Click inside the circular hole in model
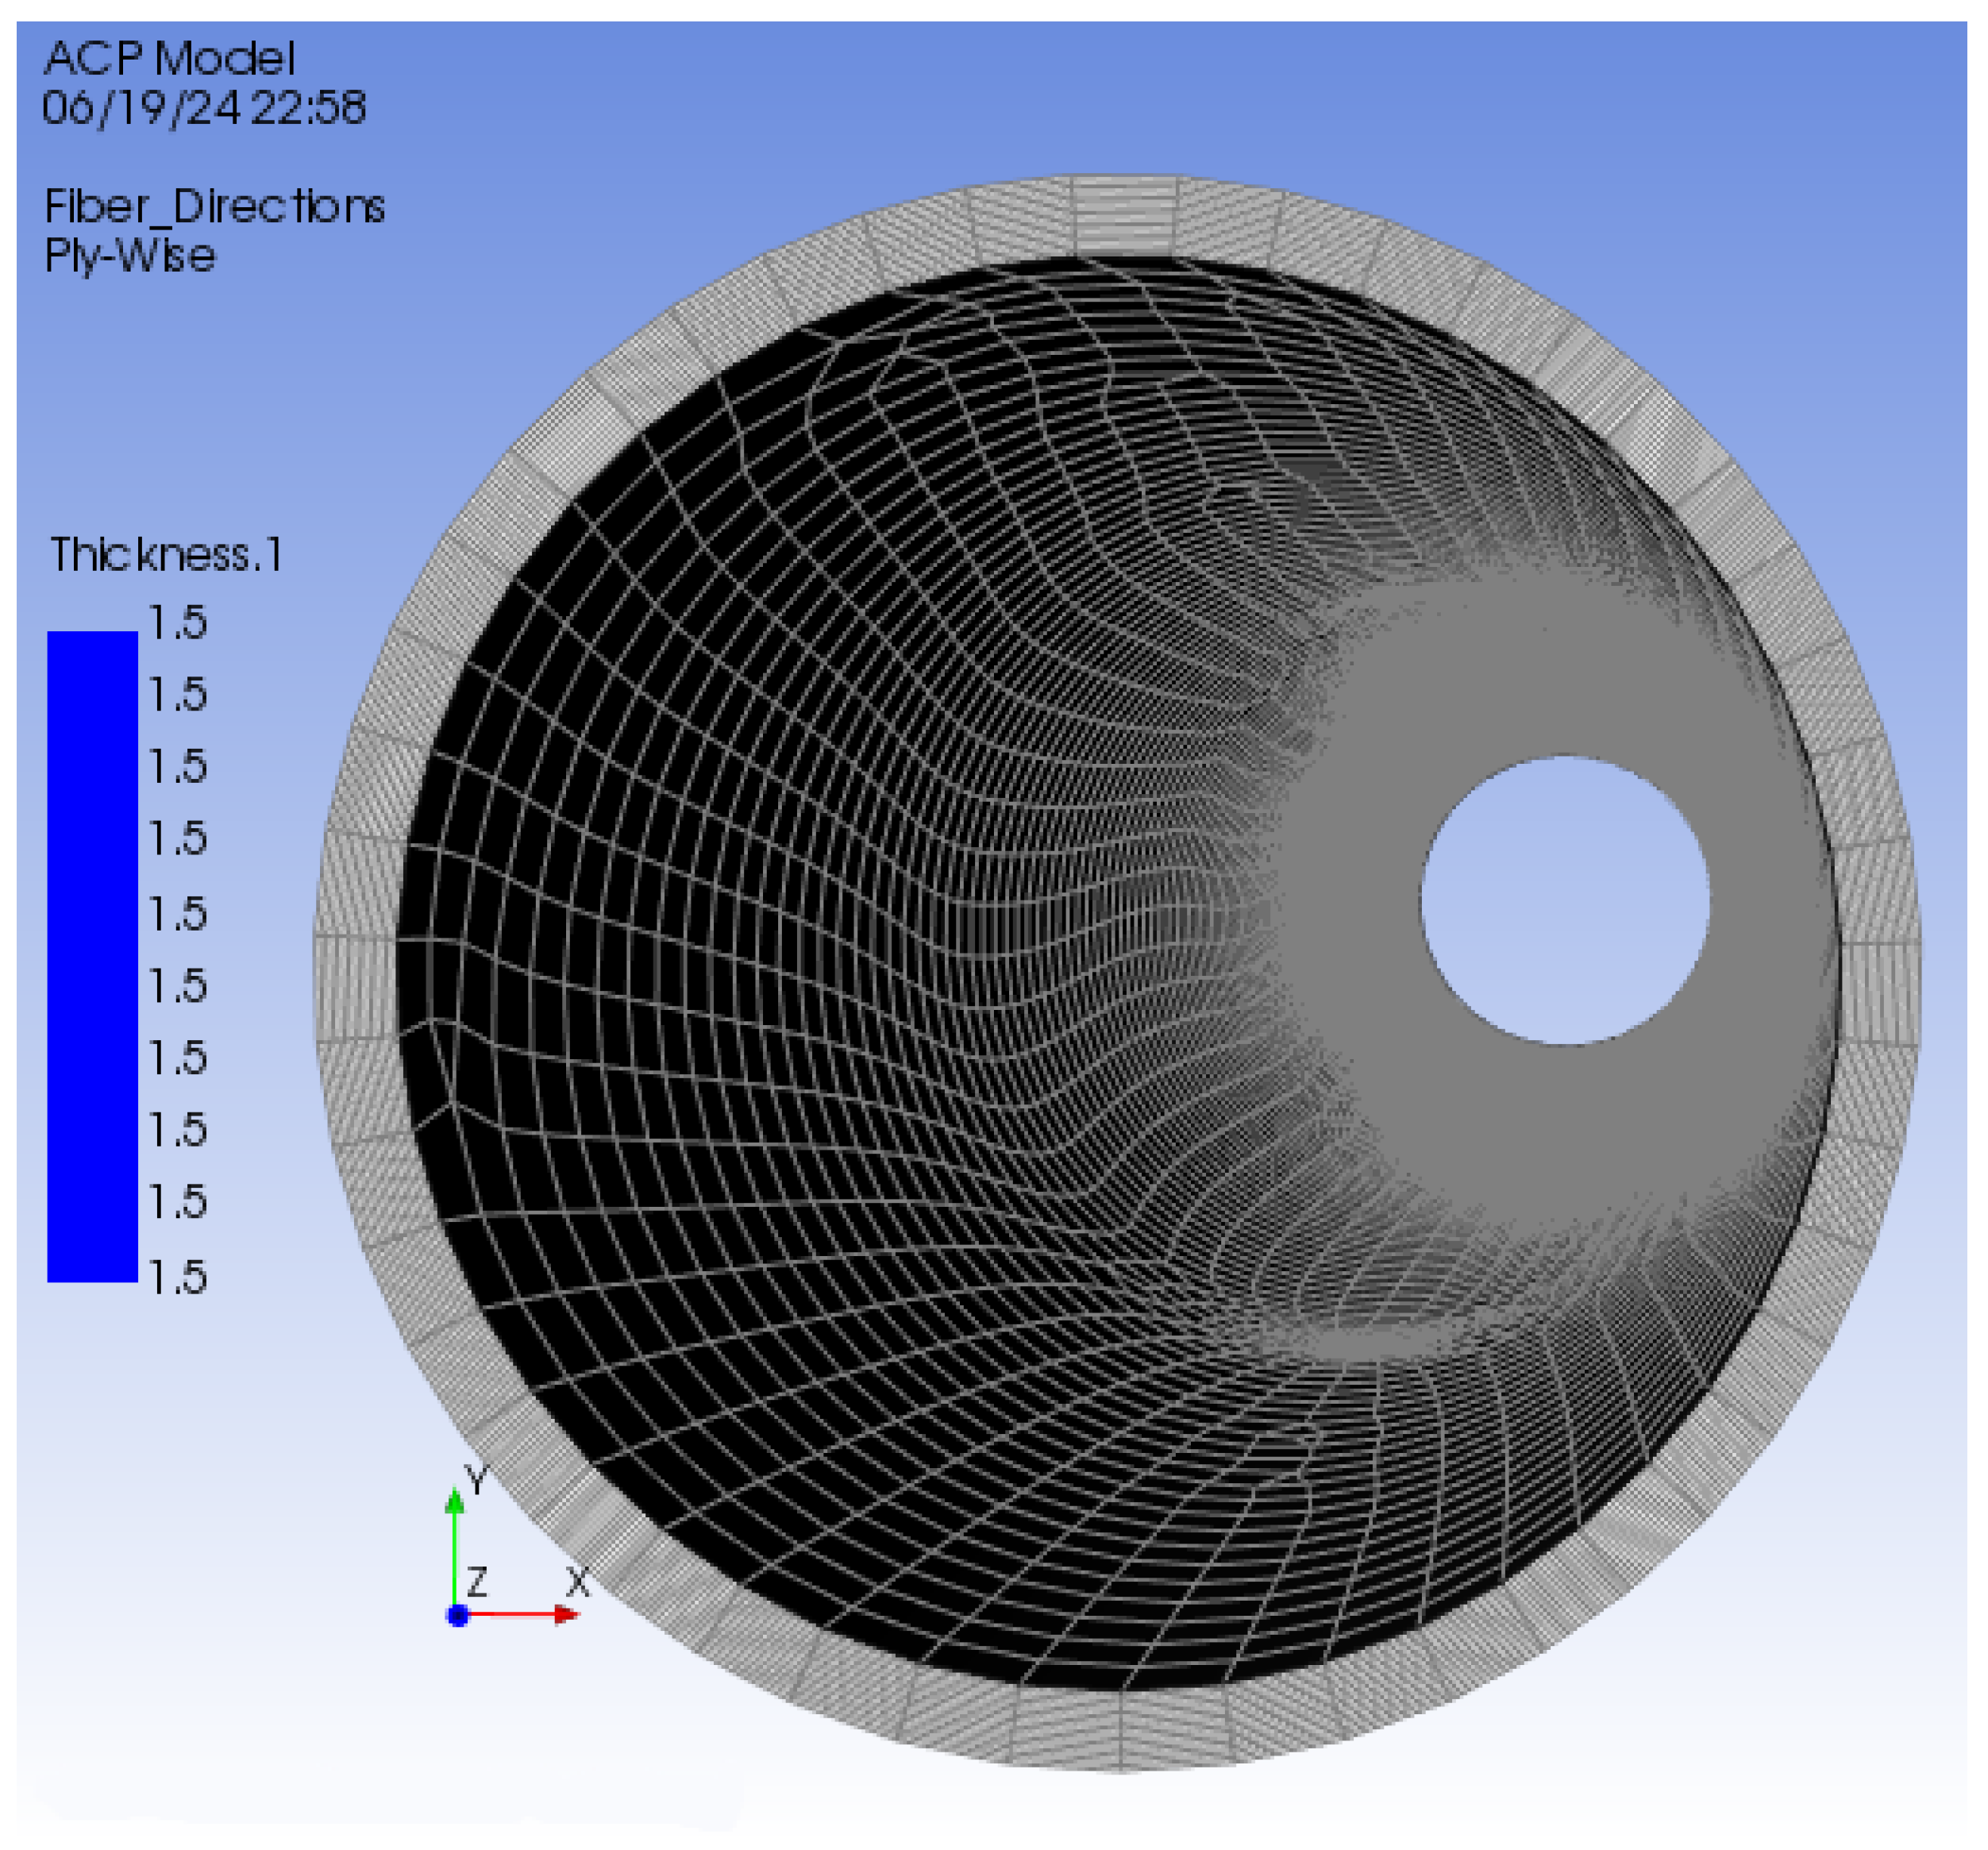 (x=1564, y=900)
